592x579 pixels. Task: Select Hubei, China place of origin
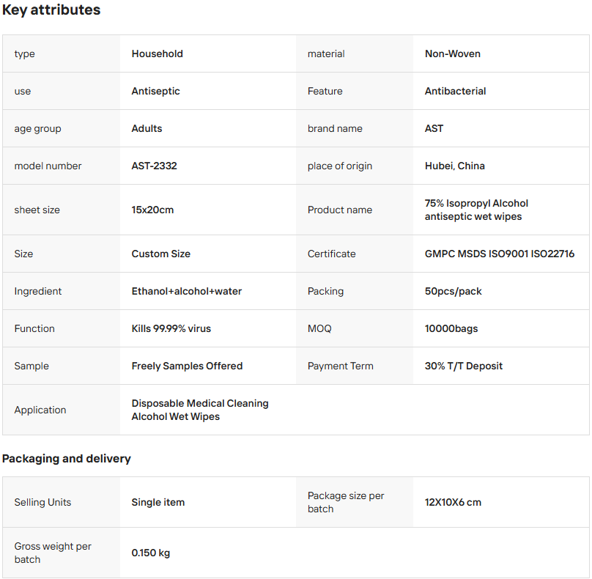click(x=454, y=166)
